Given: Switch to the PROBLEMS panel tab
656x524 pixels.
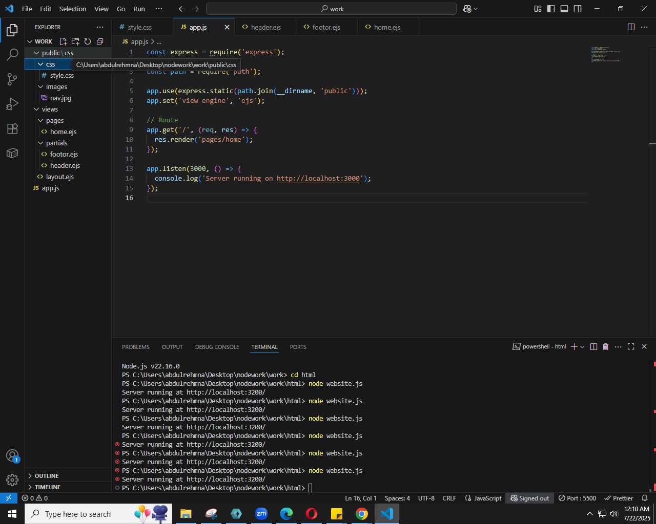Looking at the screenshot, I should pos(136,347).
